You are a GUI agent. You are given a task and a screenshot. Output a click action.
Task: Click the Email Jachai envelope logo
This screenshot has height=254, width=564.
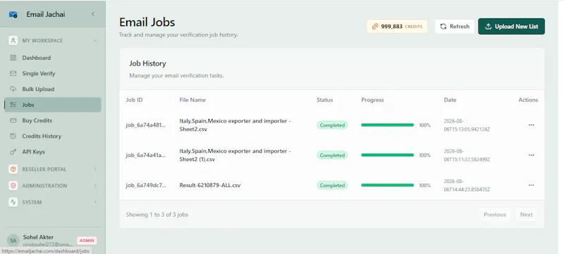click(x=13, y=15)
